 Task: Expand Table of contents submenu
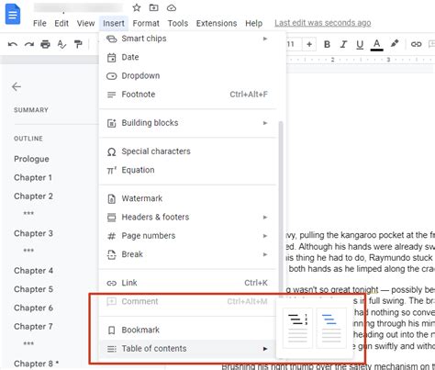coord(187,349)
